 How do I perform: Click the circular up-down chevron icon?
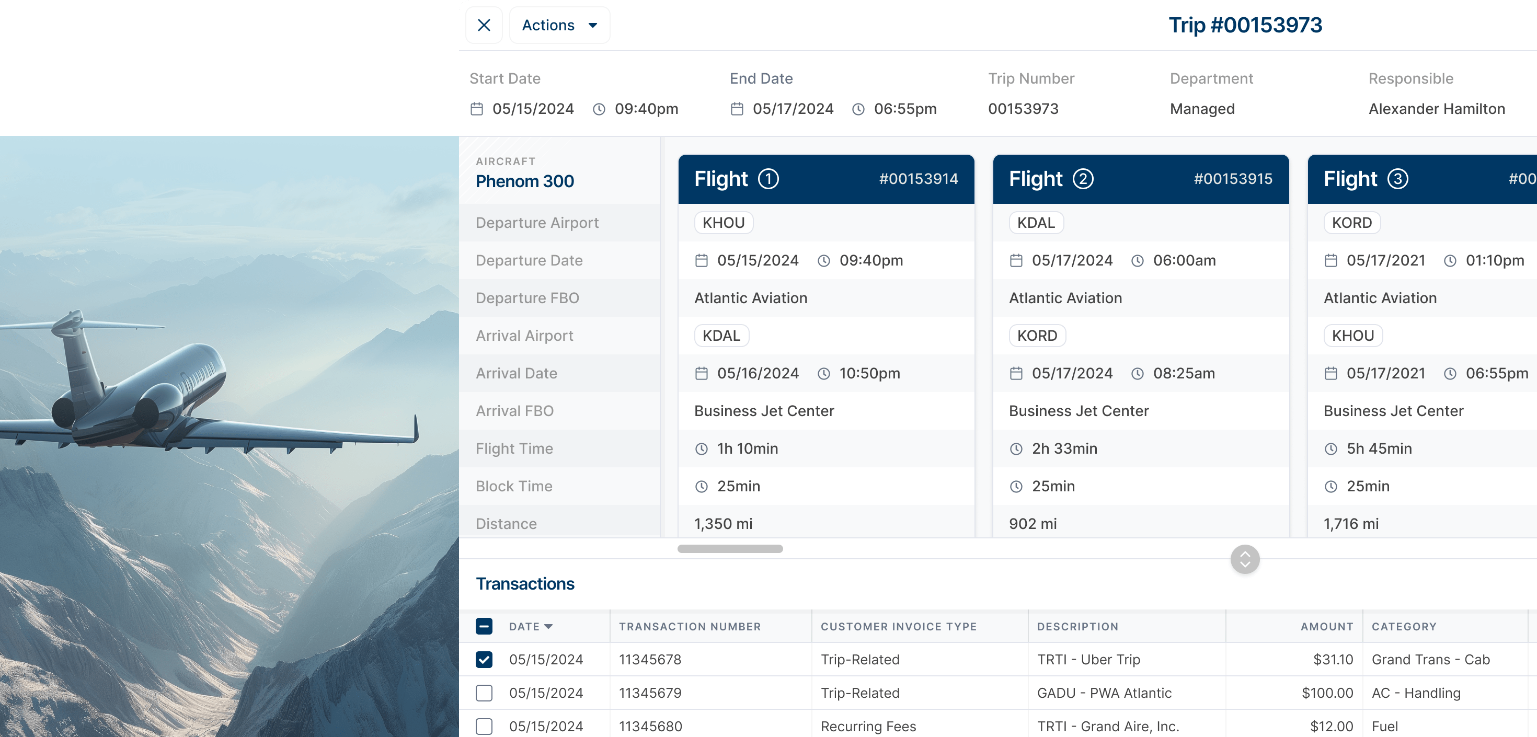coord(1244,559)
